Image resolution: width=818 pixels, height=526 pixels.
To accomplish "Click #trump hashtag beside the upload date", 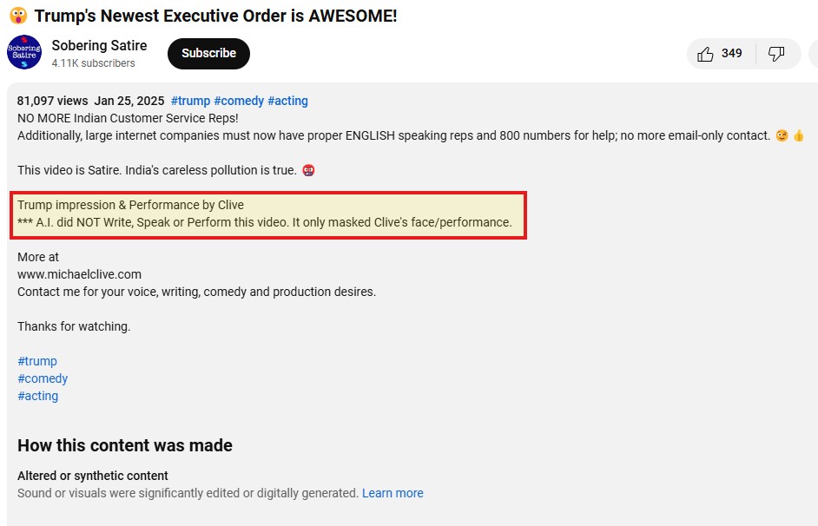I will pyautogui.click(x=190, y=101).
